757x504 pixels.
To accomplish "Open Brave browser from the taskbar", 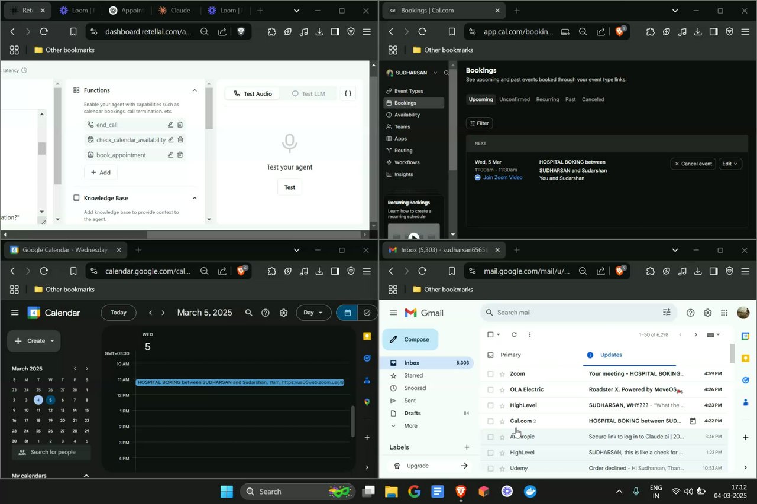I will click(460, 491).
